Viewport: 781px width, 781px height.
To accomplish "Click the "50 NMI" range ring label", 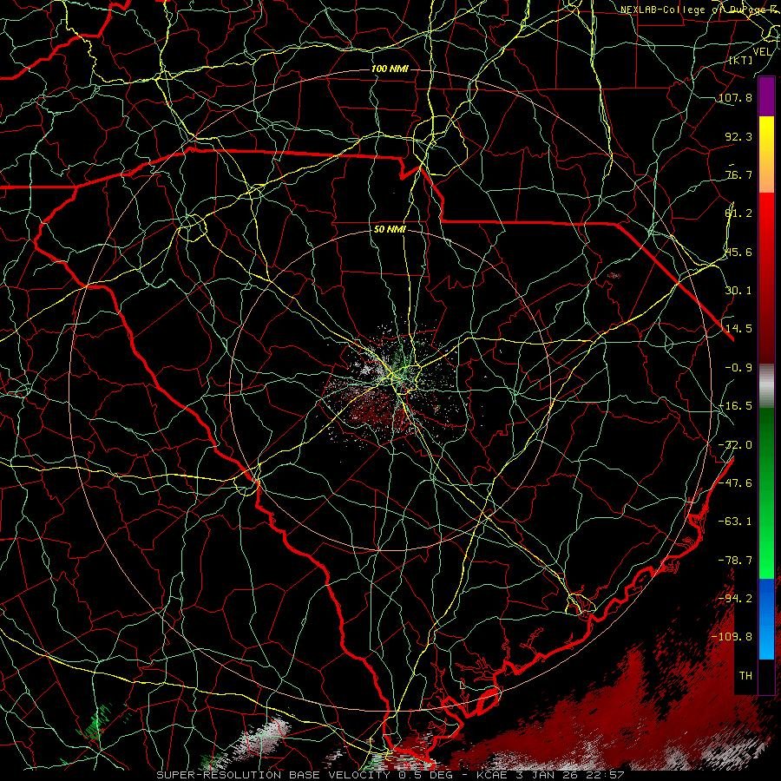I will (390, 230).
